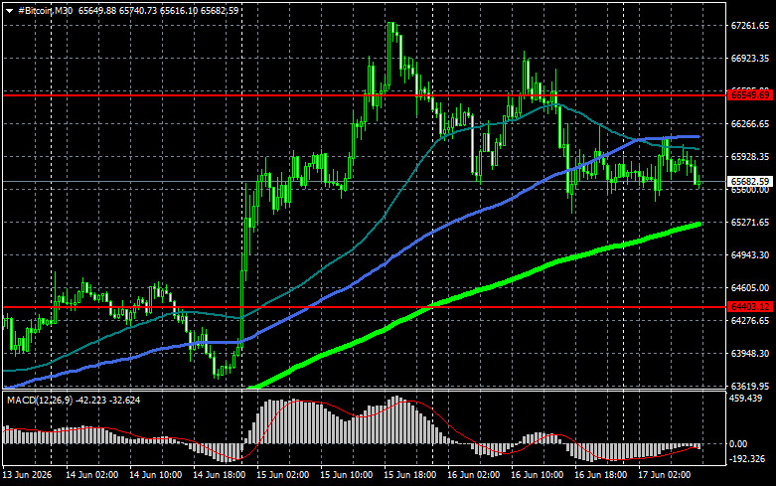This screenshot has width=776, height=486.
Task: Click the 64276.65 price axis label
Action: point(750,321)
